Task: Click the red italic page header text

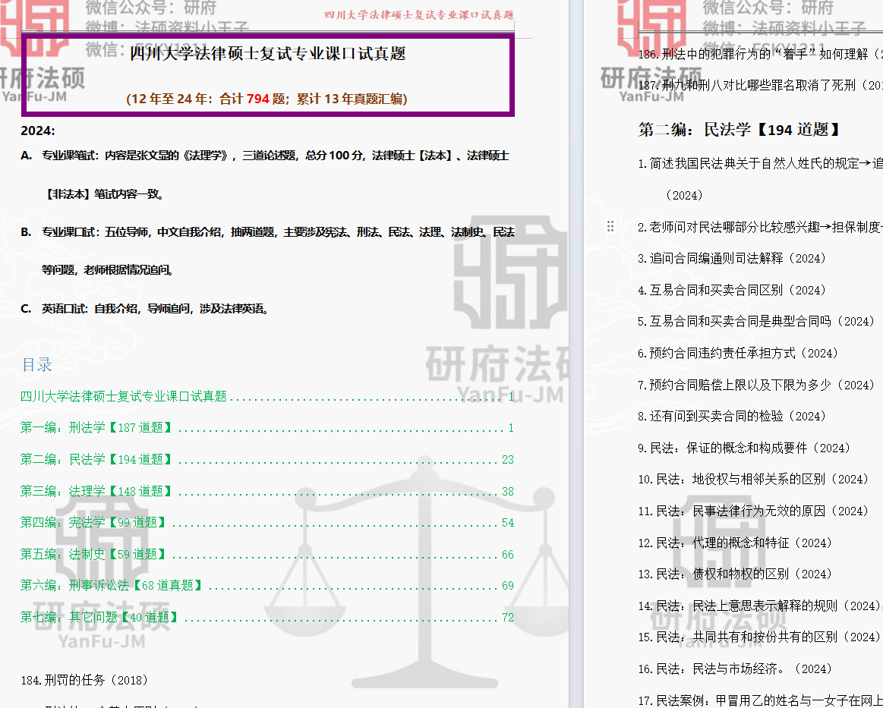Action: click(x=419, y=15)
